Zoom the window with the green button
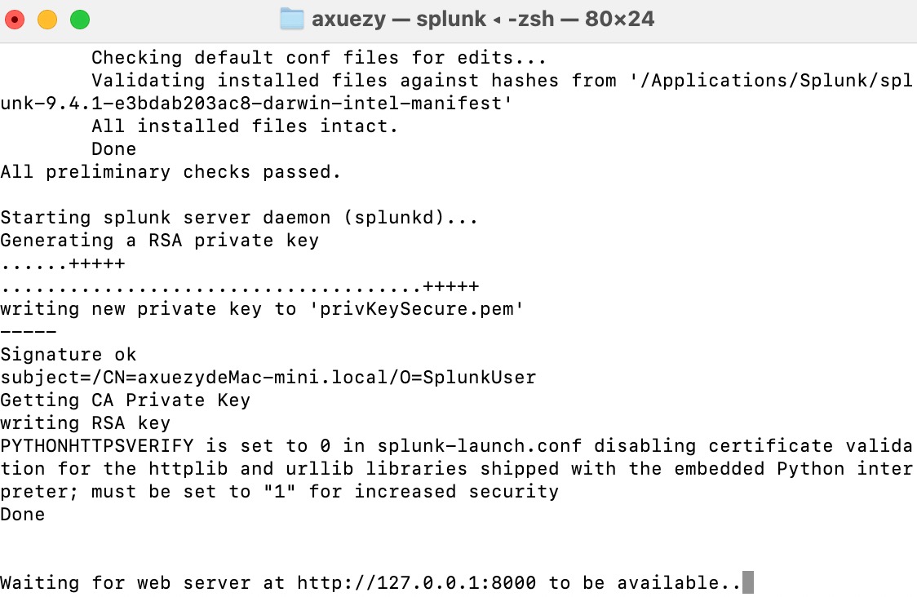 [x=79, y=20]
